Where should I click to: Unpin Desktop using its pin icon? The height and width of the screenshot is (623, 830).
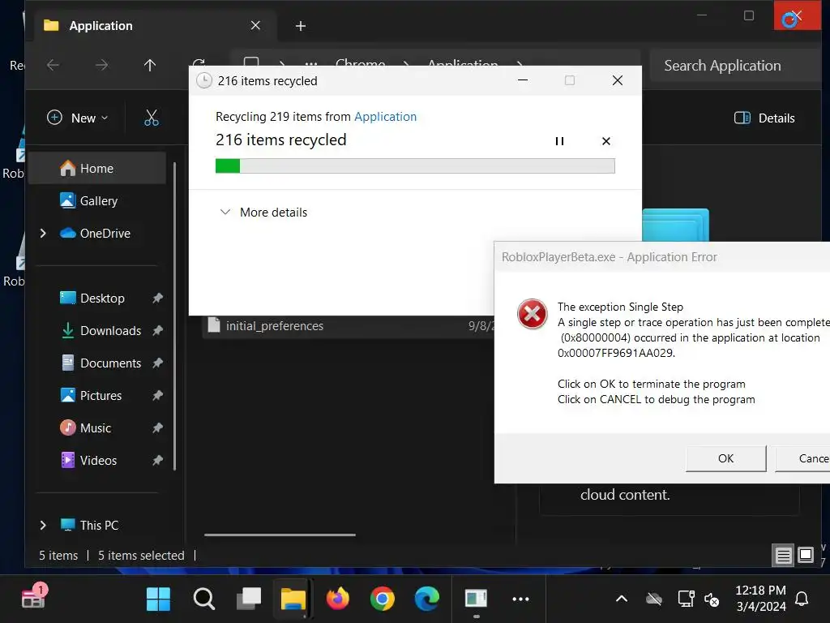(157, 299)
